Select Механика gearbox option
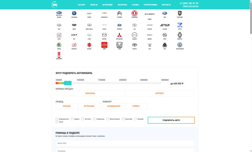 click(90, 93)
